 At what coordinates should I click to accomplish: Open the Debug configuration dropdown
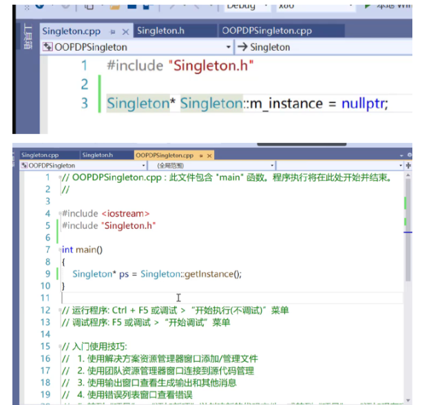(x=246, y=7)
